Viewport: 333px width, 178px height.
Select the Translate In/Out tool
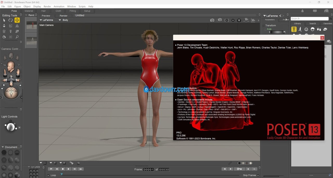pyautogui.click(x=4, y=26)
